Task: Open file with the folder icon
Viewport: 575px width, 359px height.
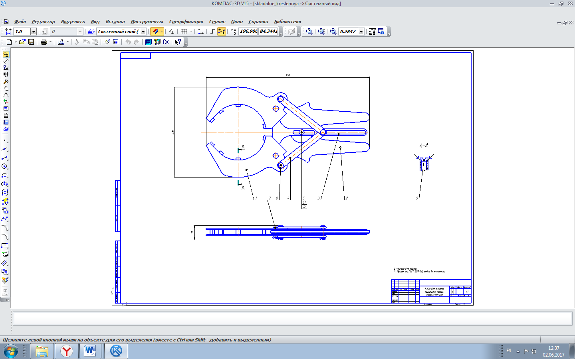Action: click(22, 42)
